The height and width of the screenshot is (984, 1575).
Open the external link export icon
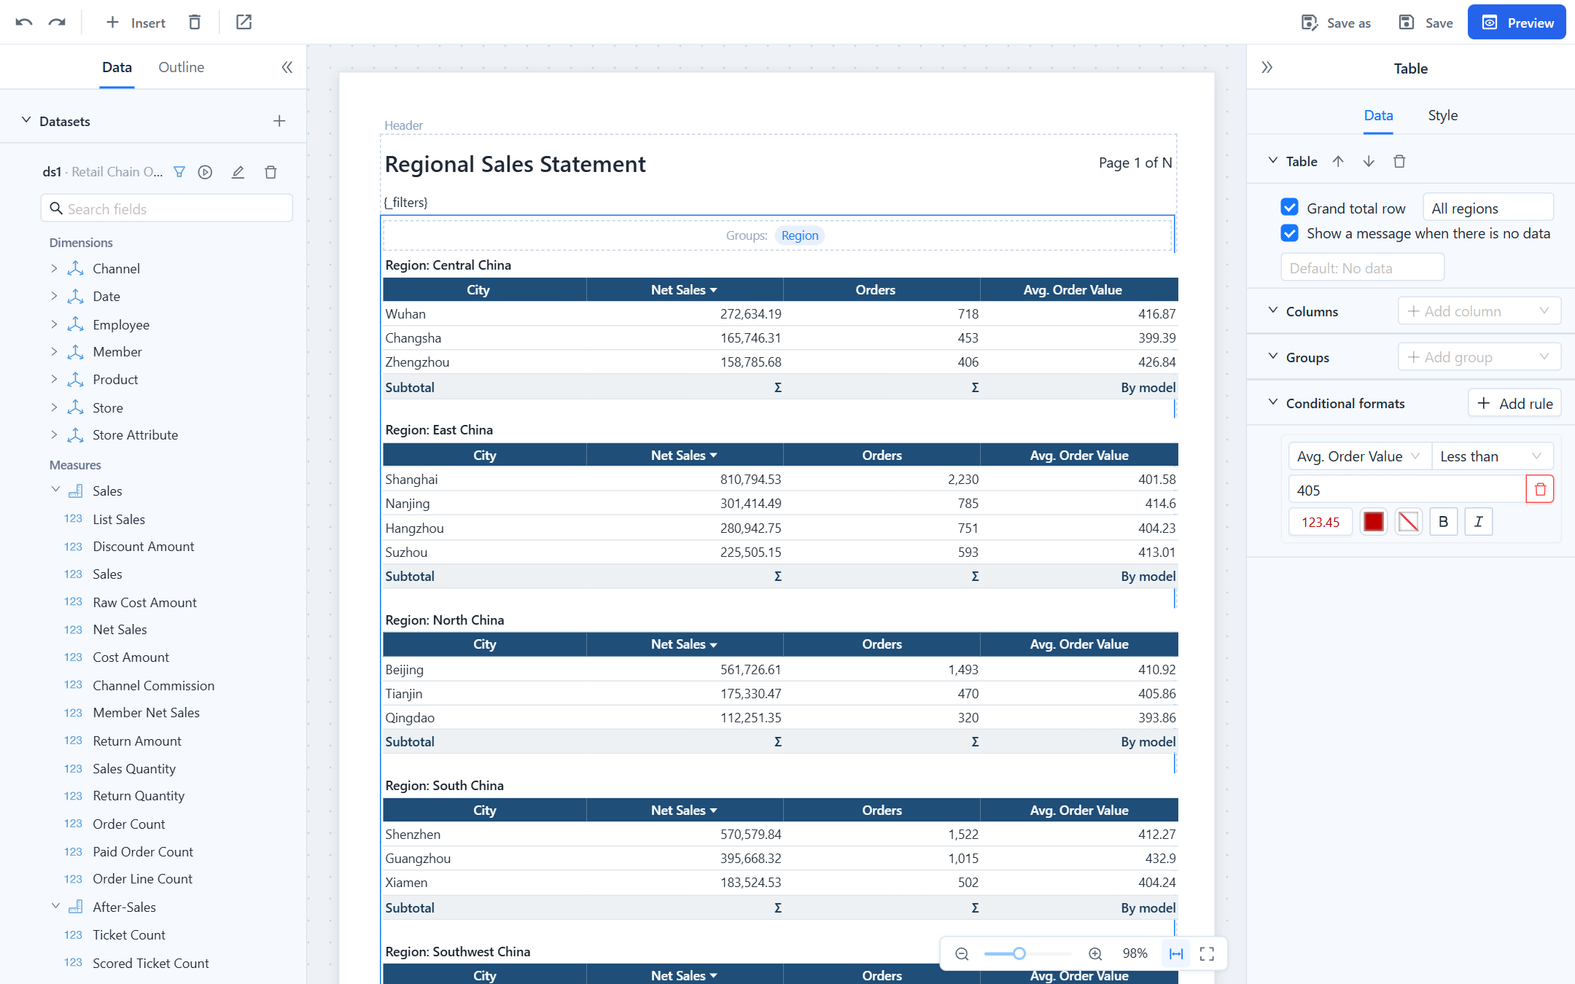pyautogui.click(x=244, y=23)
